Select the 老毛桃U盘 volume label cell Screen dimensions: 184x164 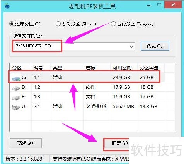point(97,107)
